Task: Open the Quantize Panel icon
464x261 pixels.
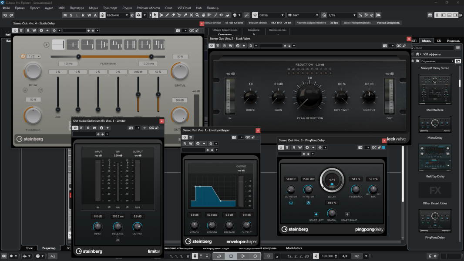Action: (372, 15)
